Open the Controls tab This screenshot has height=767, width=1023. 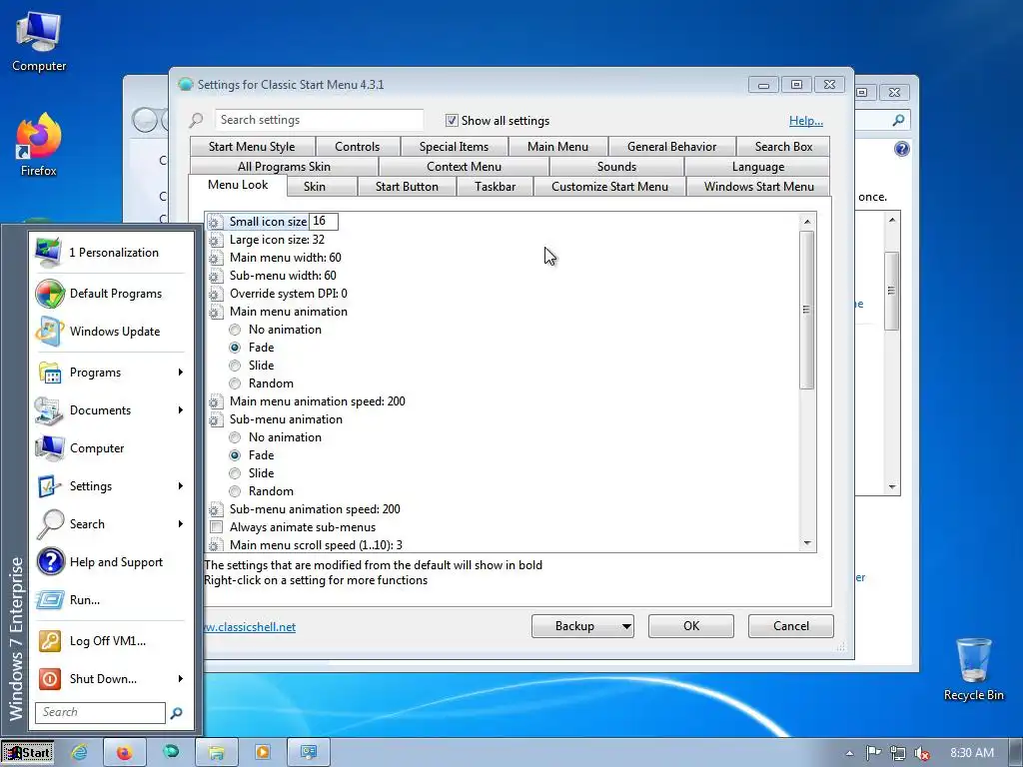click(357, 147)
